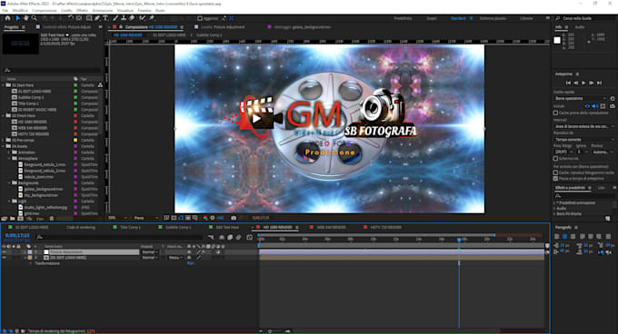Enable Cache prima della riproduzione checkbox

[x=555, y=113]
